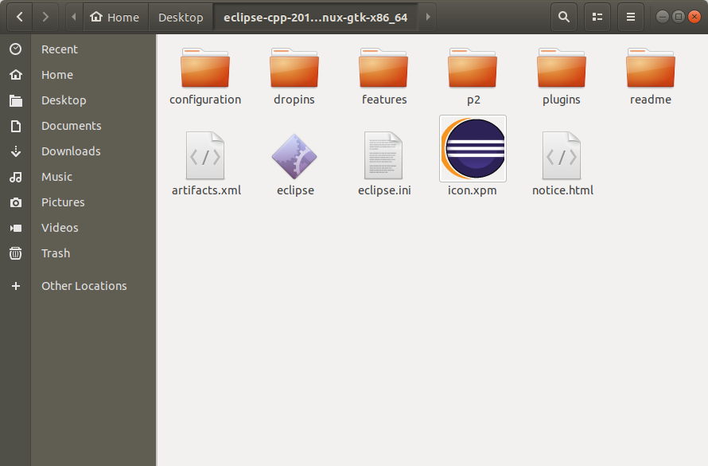Click the 'p2' folder name label
The height and width of the screenshot is (466, 708).
(473, 100)
